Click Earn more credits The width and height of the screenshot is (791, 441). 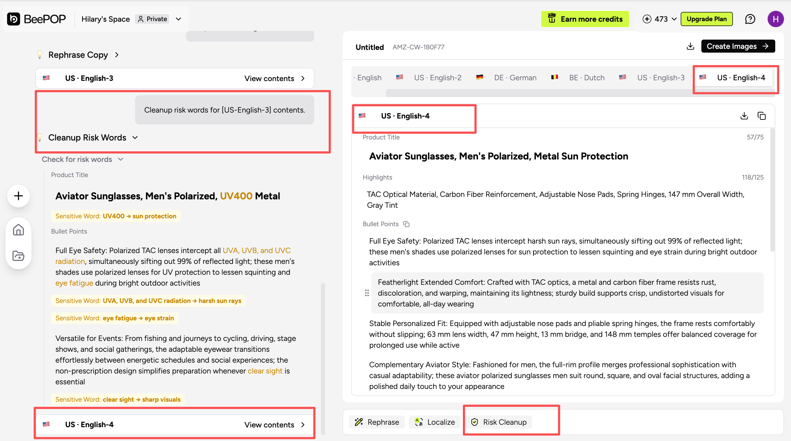[x=585, y=19]
